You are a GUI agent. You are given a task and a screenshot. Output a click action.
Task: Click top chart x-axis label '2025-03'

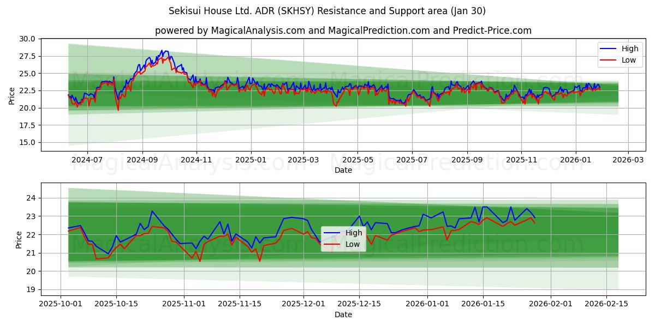303,161
